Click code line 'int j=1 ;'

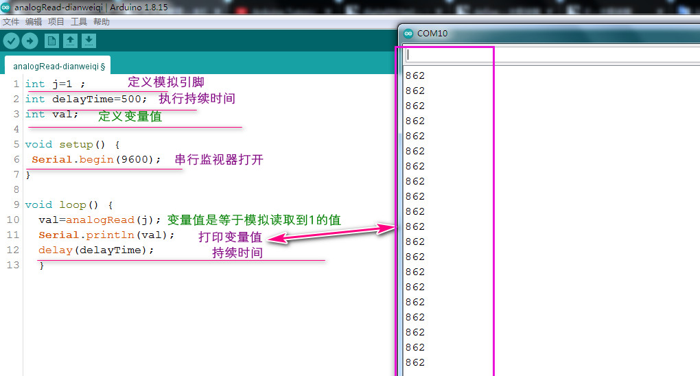[55, 84]
